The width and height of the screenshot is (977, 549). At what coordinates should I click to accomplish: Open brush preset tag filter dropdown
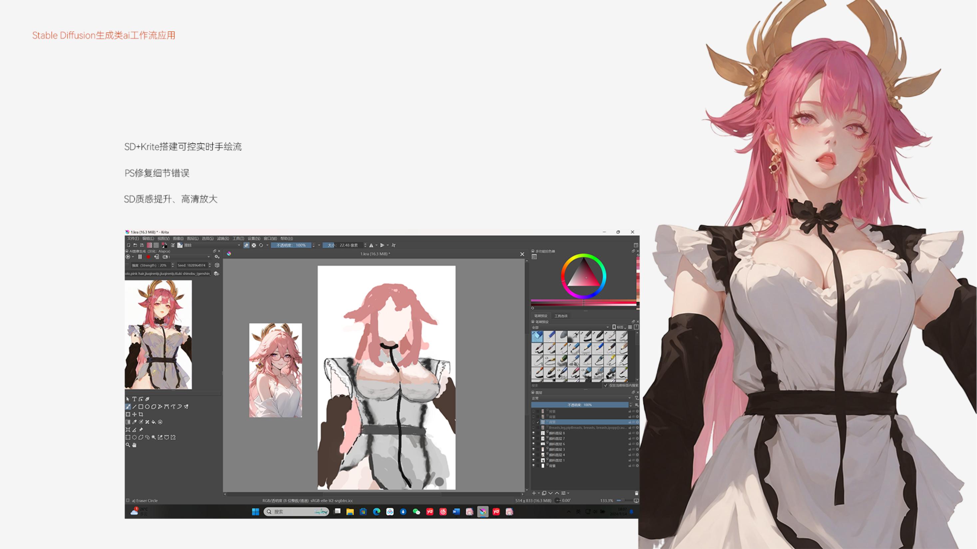[570, 327]
